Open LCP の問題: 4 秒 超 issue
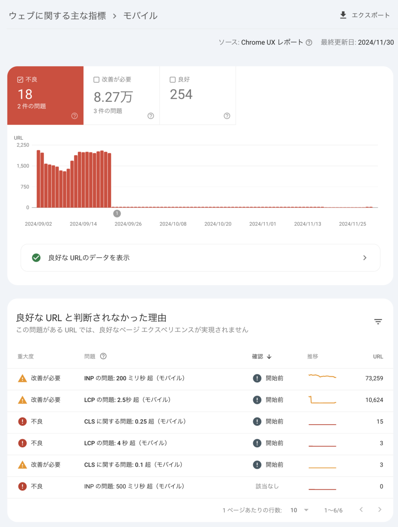The width and height of the screenshot is (398, 527). 126,443
